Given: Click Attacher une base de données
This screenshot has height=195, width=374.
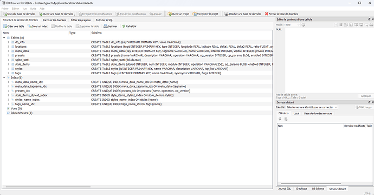Looking at the screenshot, I should pos(243,14).
